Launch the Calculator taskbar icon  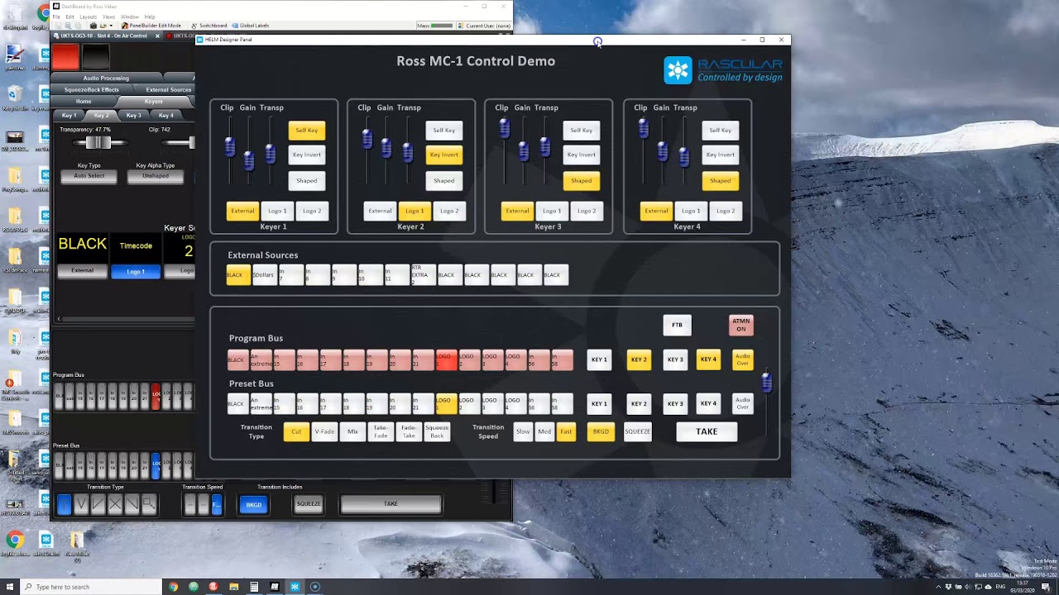click(x=254, y=587)
